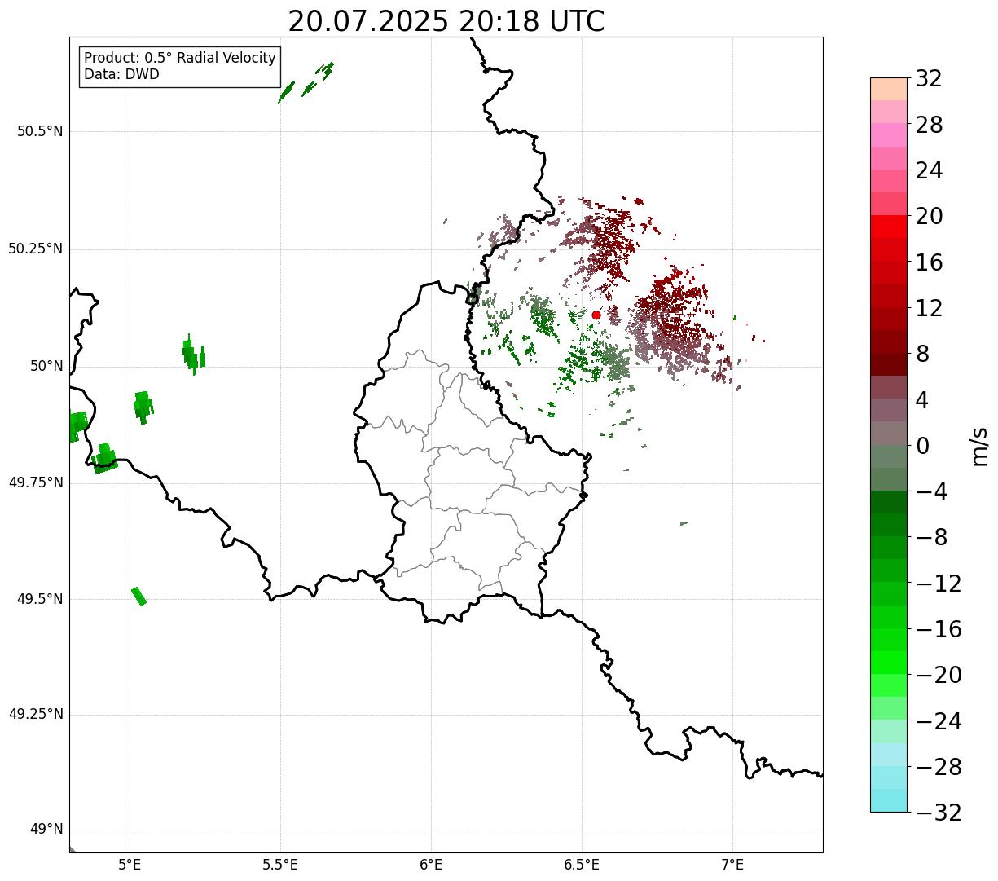
Task: Click the peach swatch topping the colorbar
Action: (889, 89)
